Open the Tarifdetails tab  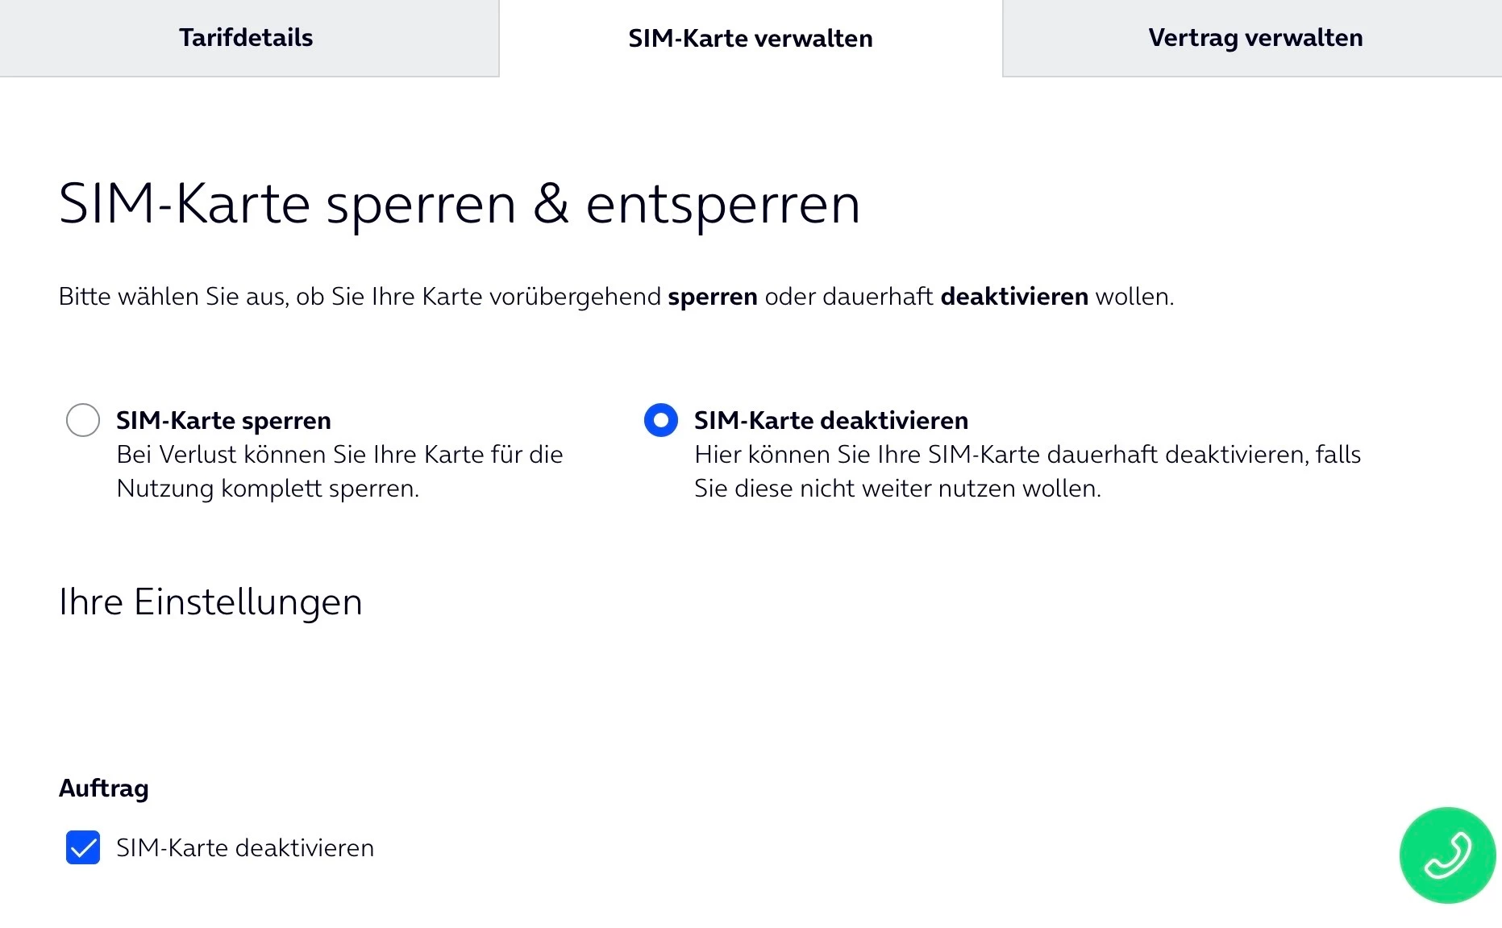(246, 38)
